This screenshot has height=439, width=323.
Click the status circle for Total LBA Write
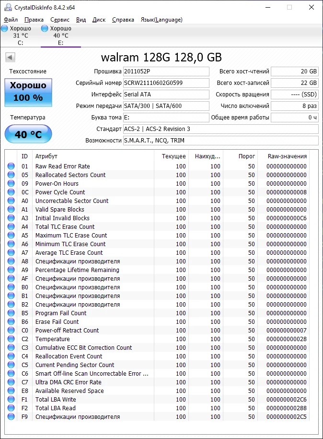click(x=11, y=399)
